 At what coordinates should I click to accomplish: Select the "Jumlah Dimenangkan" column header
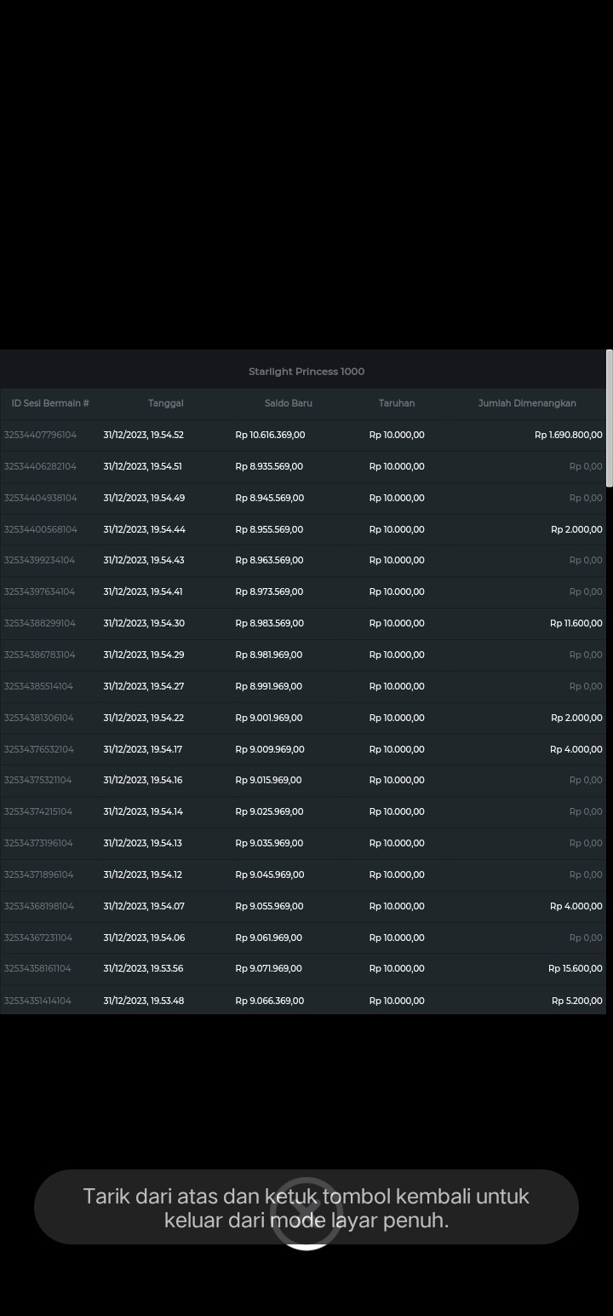pos(526,403)
